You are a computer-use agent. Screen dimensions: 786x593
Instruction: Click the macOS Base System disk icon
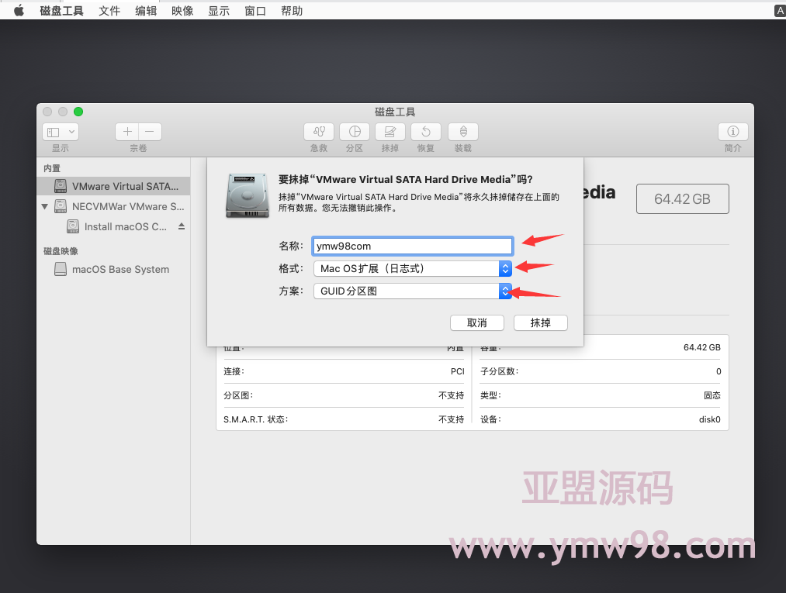61,270
